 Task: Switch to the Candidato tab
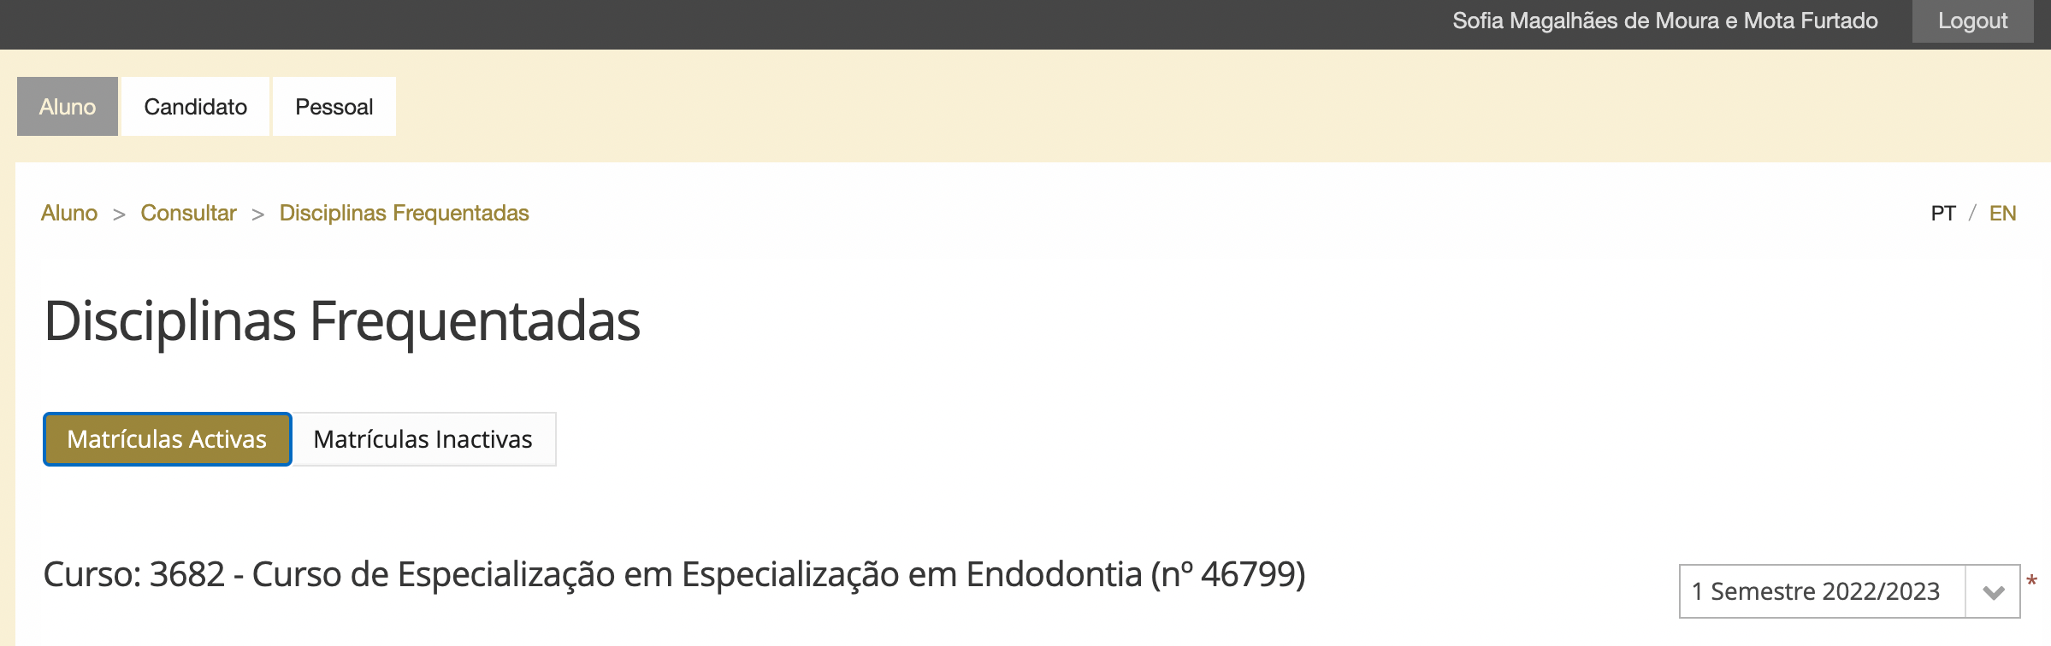click(195, 107)
